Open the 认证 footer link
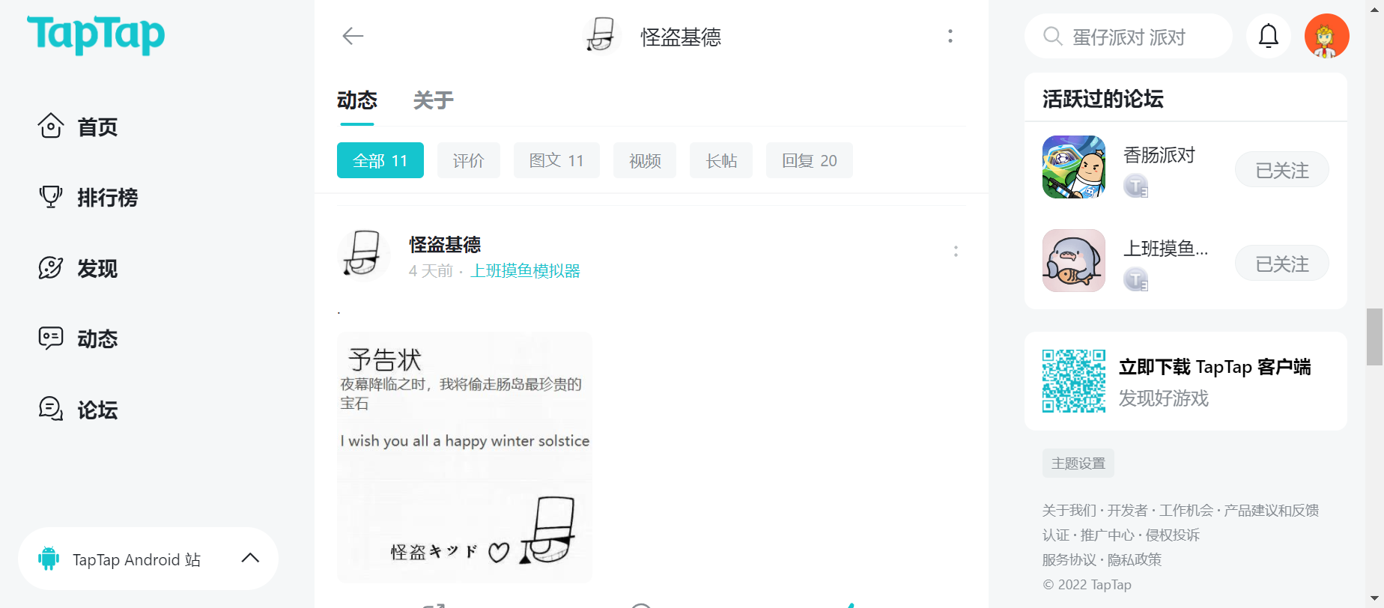 tap(1056, 535)
